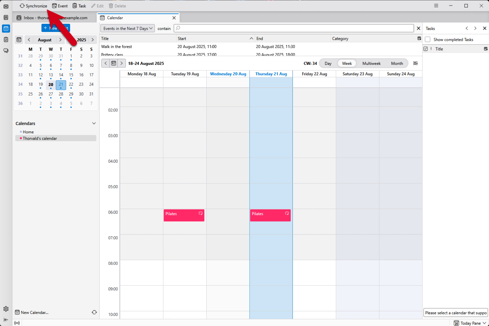Collapse the Calendars section
This screenshot has width=489, height=326.
point(94,123)
